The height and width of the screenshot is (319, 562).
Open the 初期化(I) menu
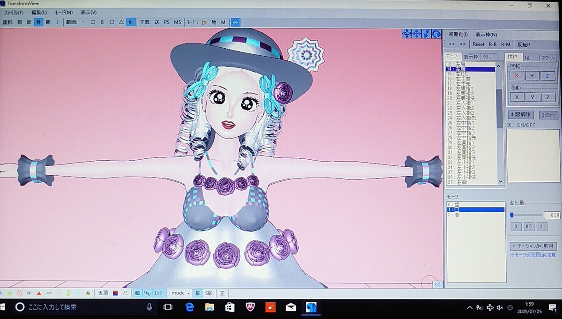(458, 34)
